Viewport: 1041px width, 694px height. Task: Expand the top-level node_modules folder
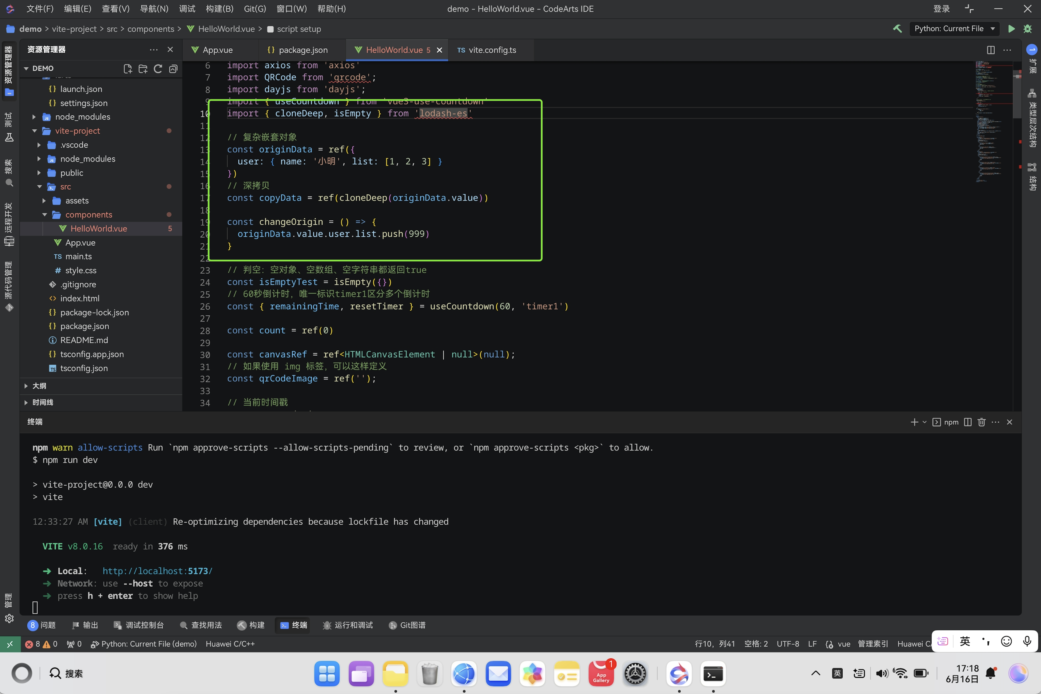[34, 117]
